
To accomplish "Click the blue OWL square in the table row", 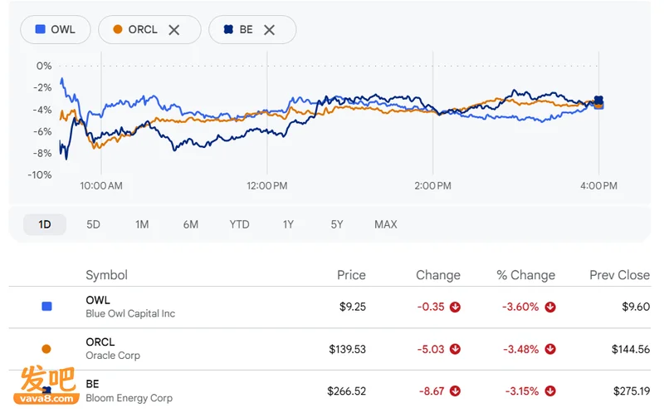I will click(x=46, y=306).
